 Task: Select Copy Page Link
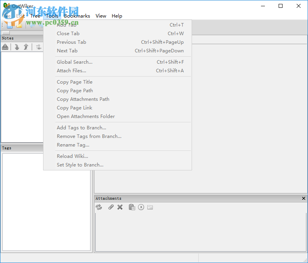click(x=118, y=108)
